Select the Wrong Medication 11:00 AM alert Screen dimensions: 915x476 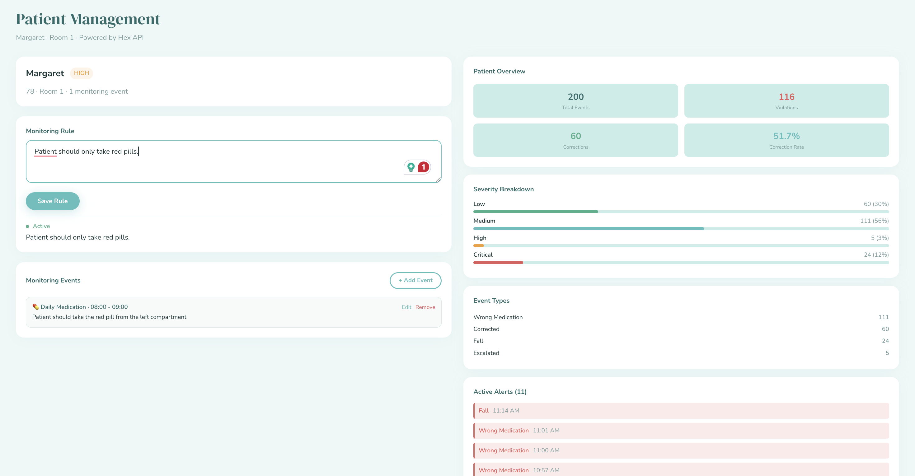pos(681,450)
